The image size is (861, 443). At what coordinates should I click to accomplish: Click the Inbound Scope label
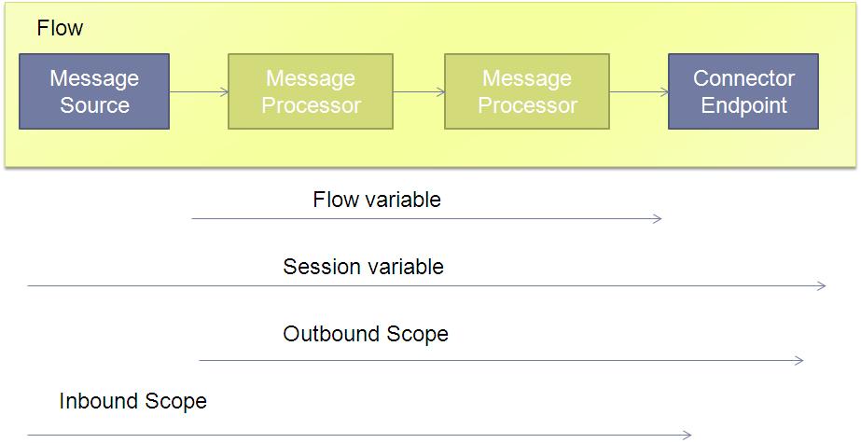click(x=132, y=401)
